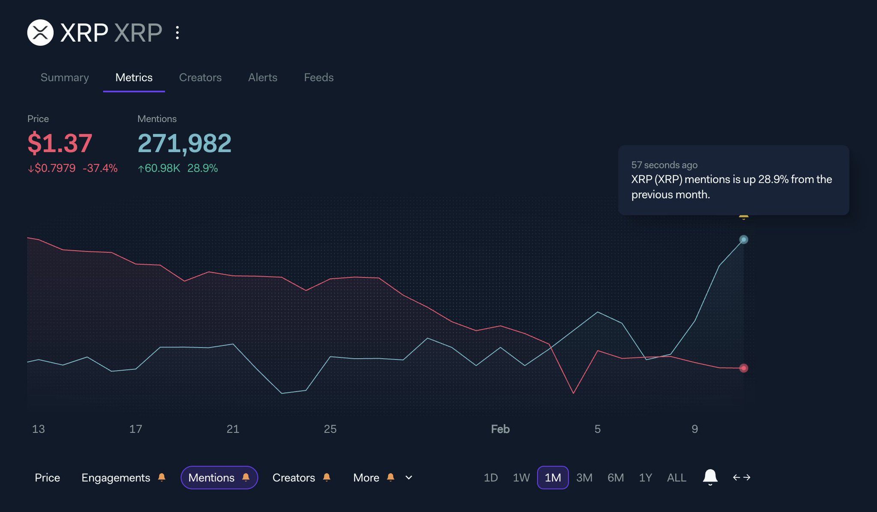
Task: Click the bell icon beside More
Action: [x=390, y=477]
